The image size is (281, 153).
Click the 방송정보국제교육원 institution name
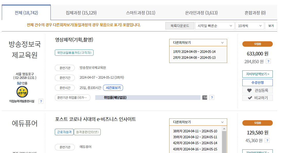[x=25, y=50]
